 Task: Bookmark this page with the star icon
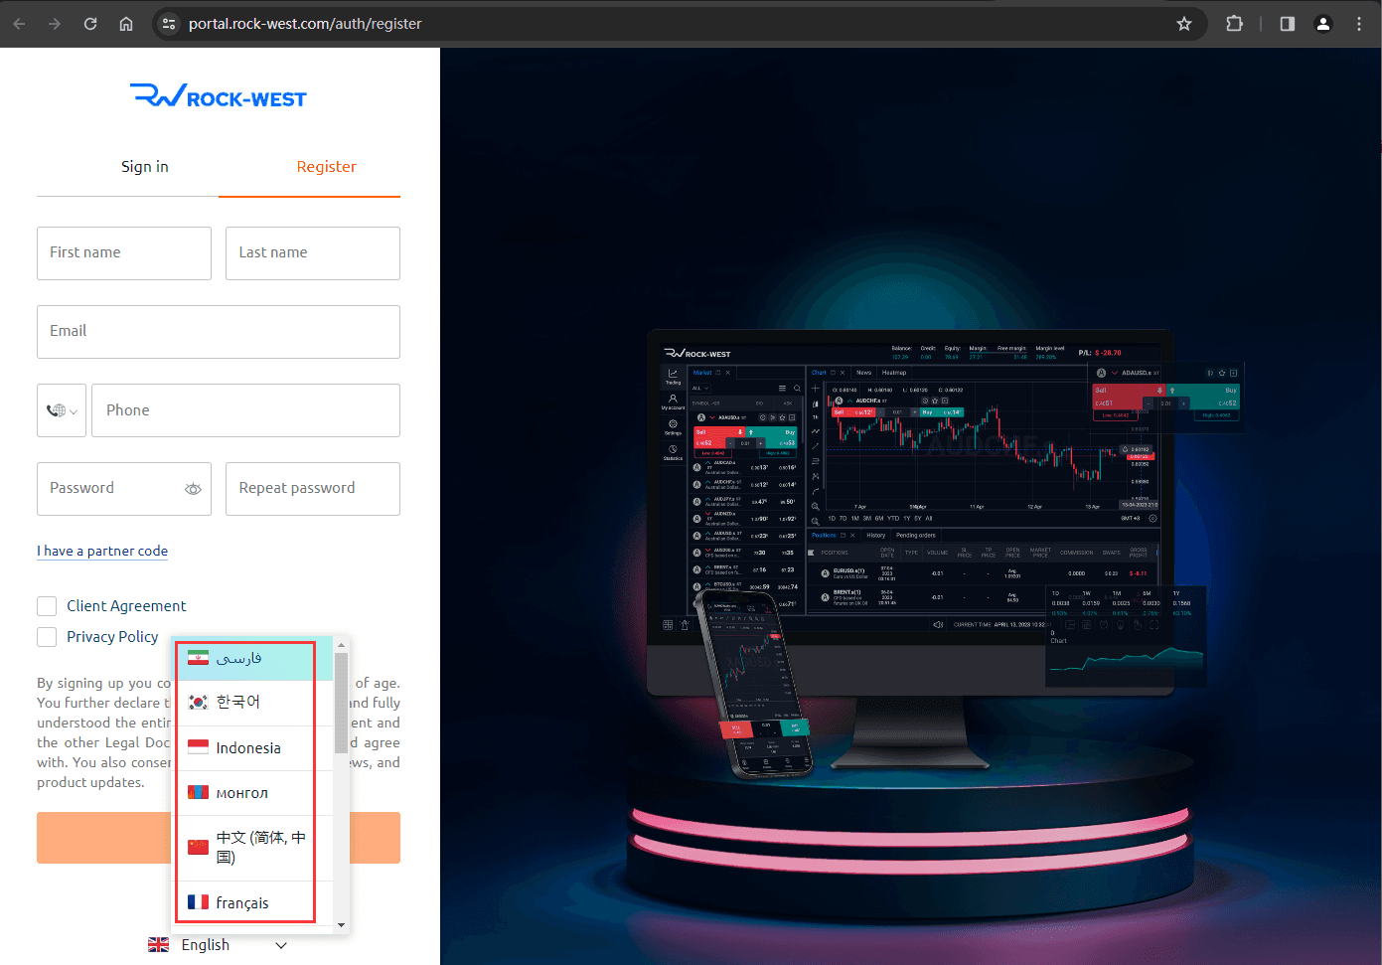1184,24
